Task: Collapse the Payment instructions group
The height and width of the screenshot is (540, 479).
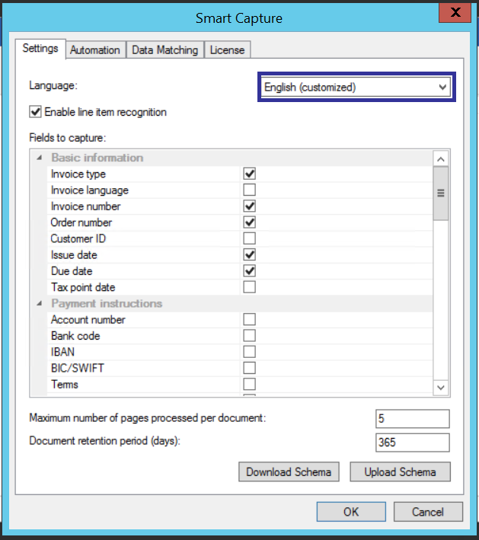Action: pyautogui.click(x=39, y=303)
